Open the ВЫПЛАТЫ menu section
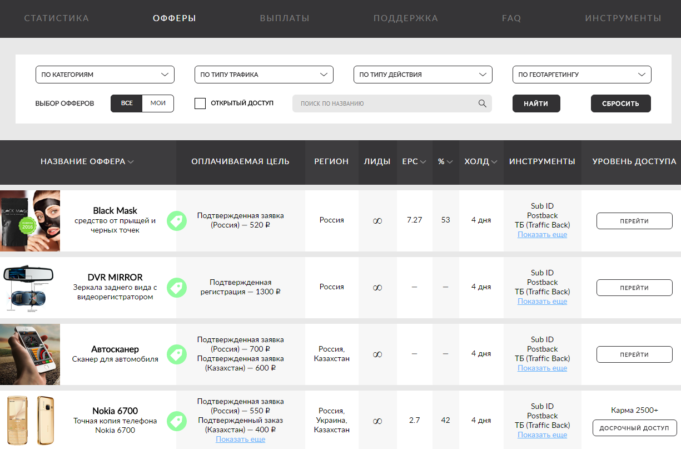Screen dimensions: 681x449 tap(285, 18)
